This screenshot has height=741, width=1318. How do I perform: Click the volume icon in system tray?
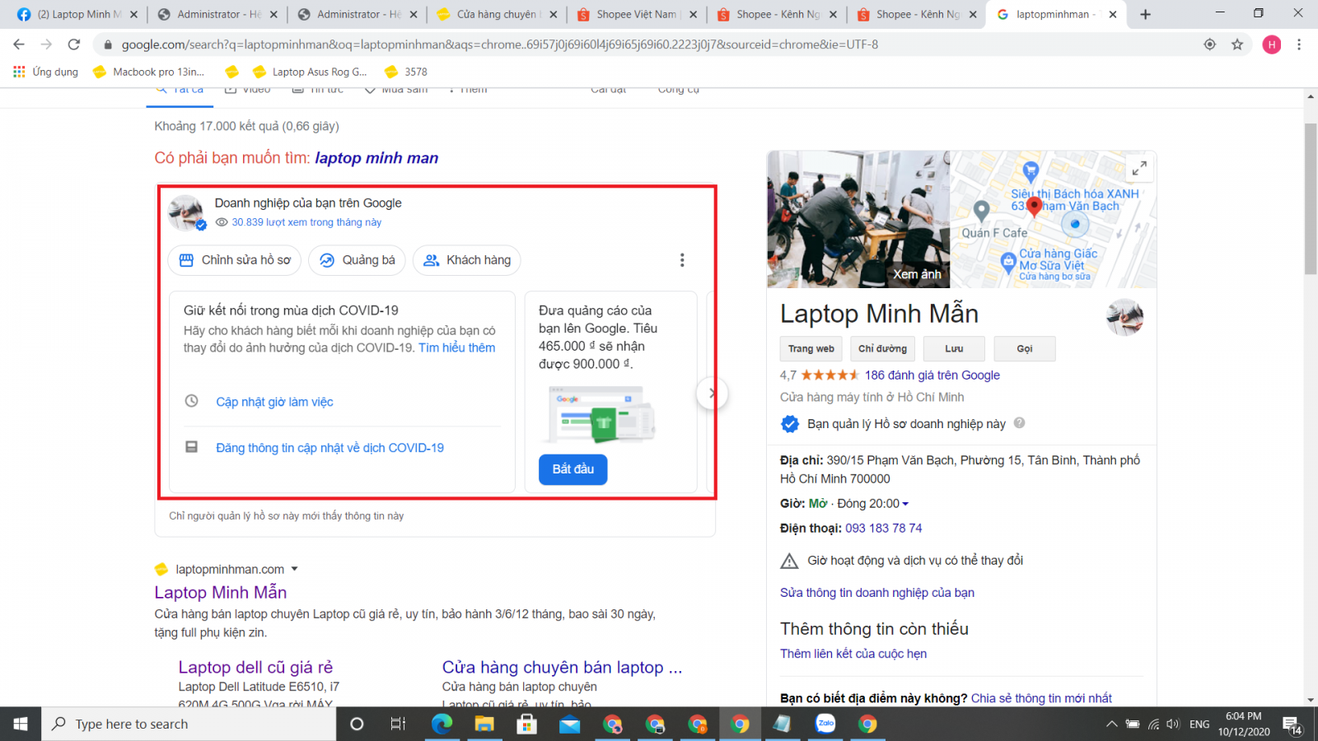(x=1174, y=725)
